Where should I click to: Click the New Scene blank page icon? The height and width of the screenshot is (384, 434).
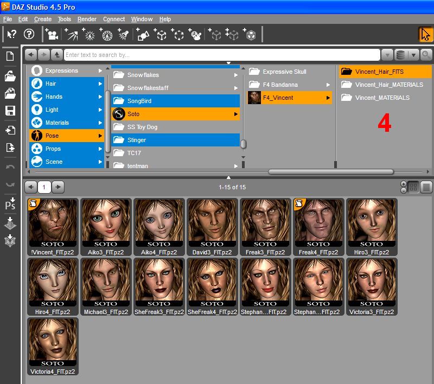[x=10, y=56]
